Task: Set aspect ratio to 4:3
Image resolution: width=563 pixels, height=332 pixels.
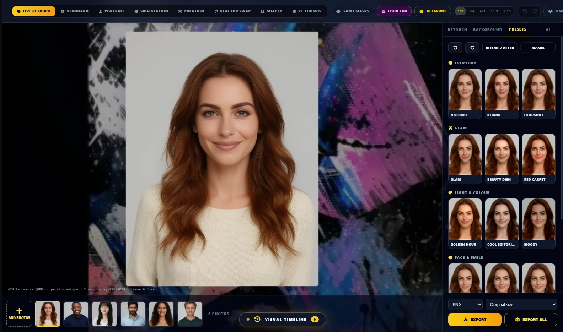Action: 482,11
